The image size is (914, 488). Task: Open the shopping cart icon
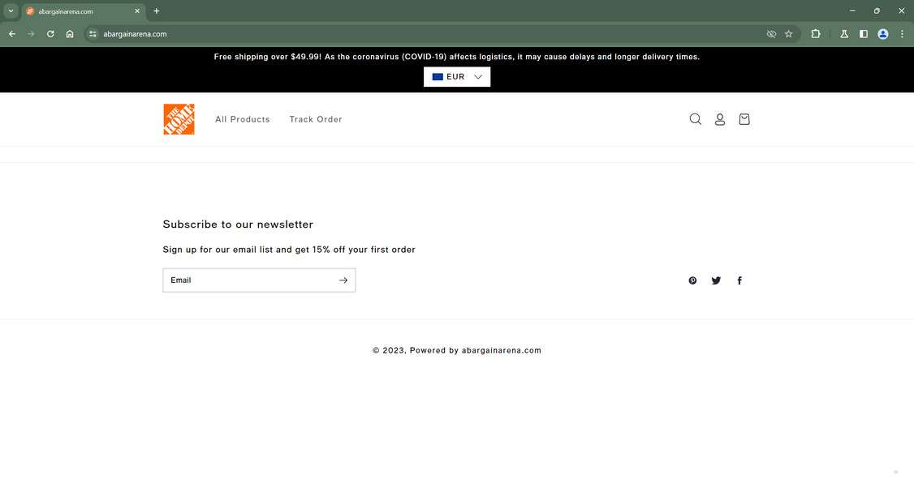coord(744,118)
